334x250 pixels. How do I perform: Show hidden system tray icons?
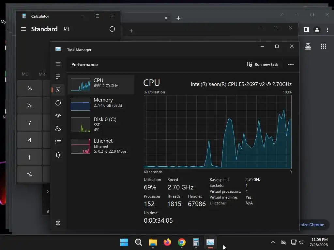coord(273,242)
